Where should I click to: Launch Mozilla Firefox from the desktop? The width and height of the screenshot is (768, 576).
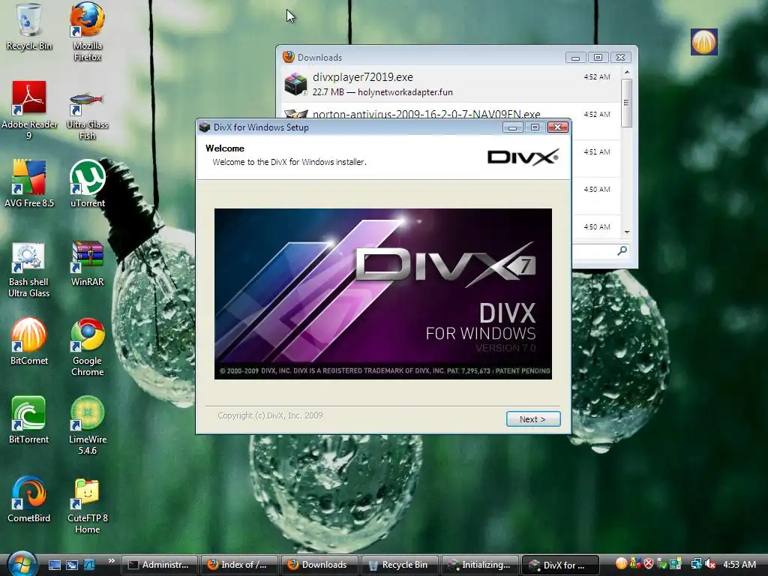(x=87, y=31)
